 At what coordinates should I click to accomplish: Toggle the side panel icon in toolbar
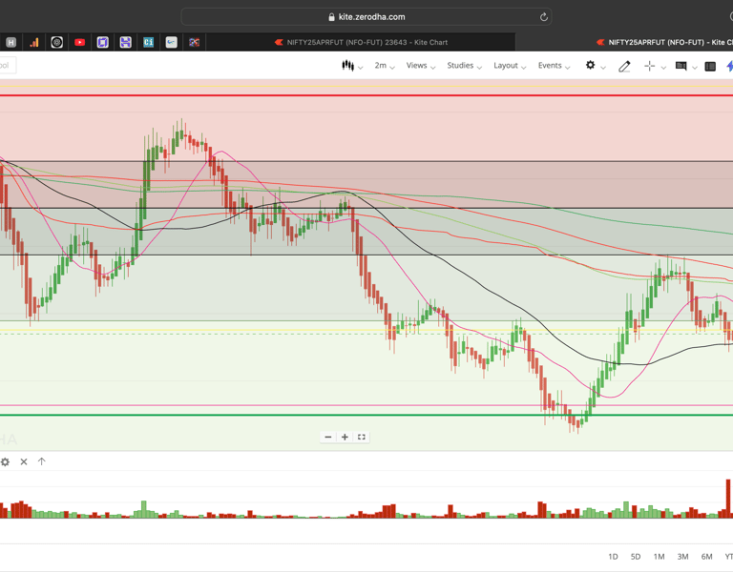[710, 67]
